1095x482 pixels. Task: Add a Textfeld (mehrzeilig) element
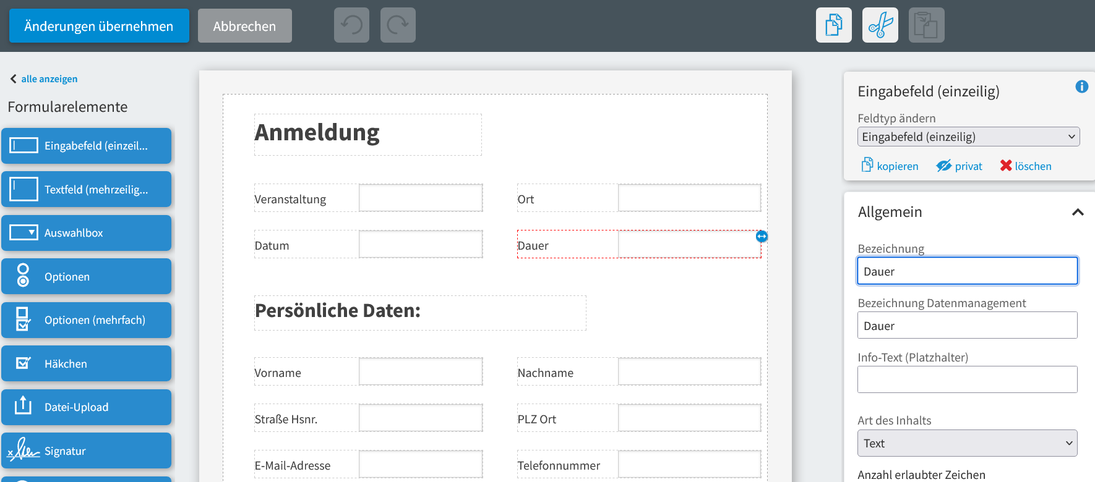[86, 189]
